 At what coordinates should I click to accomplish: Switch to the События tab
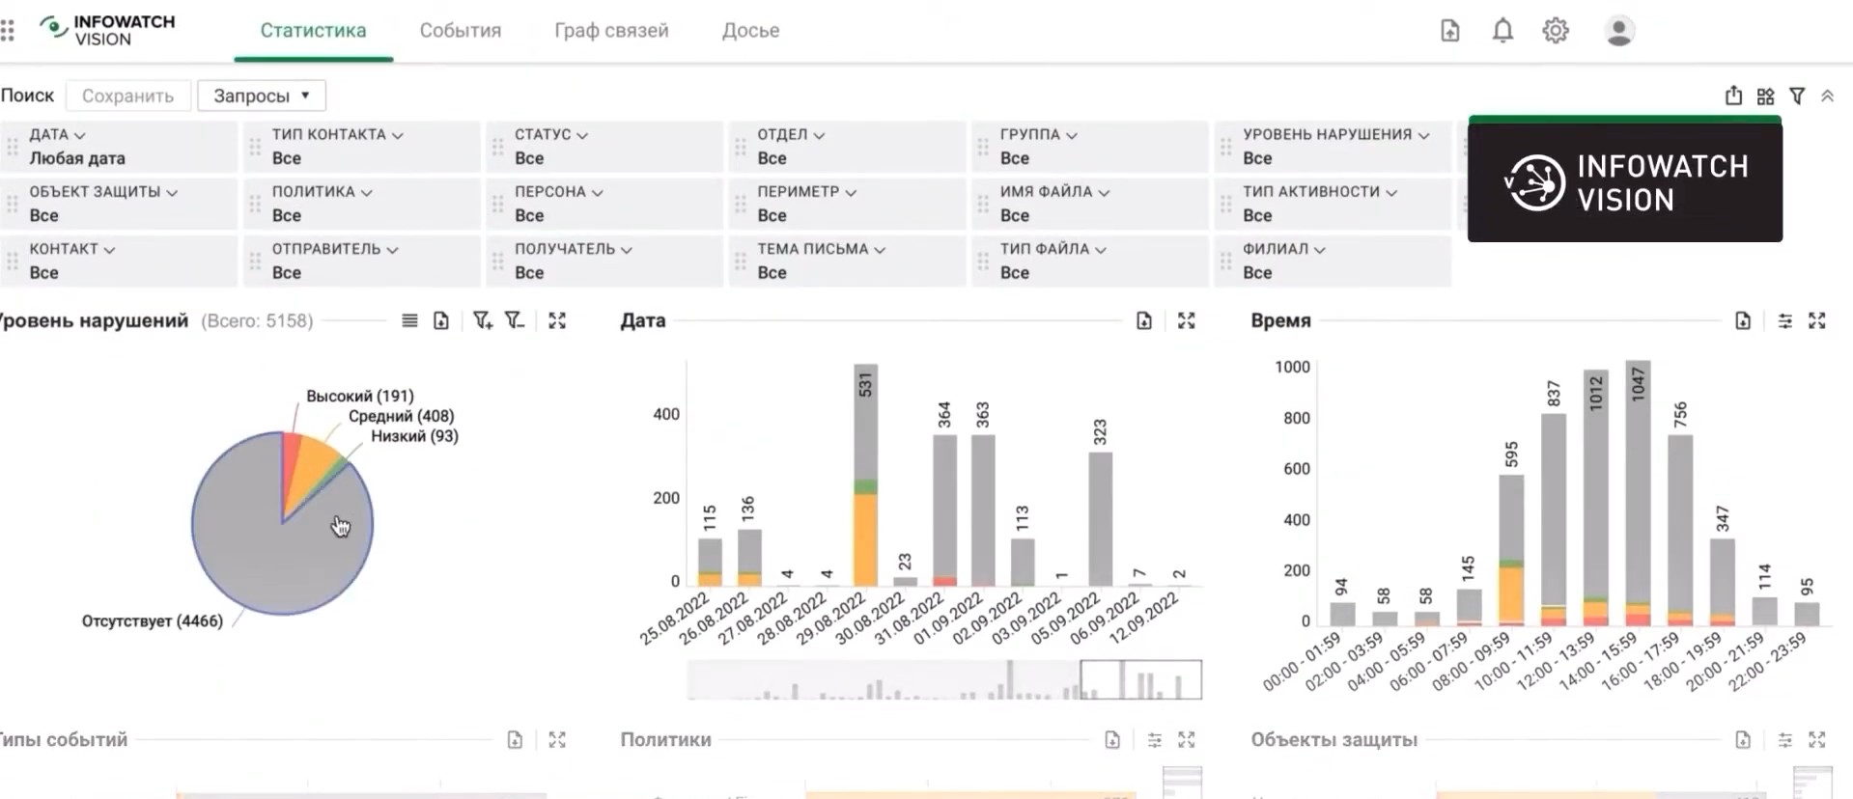click(x=460, y=31)
